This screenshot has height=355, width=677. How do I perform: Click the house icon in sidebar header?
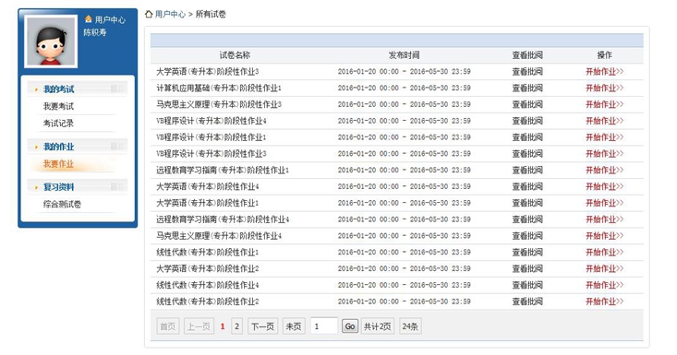[x=89, y=19]
